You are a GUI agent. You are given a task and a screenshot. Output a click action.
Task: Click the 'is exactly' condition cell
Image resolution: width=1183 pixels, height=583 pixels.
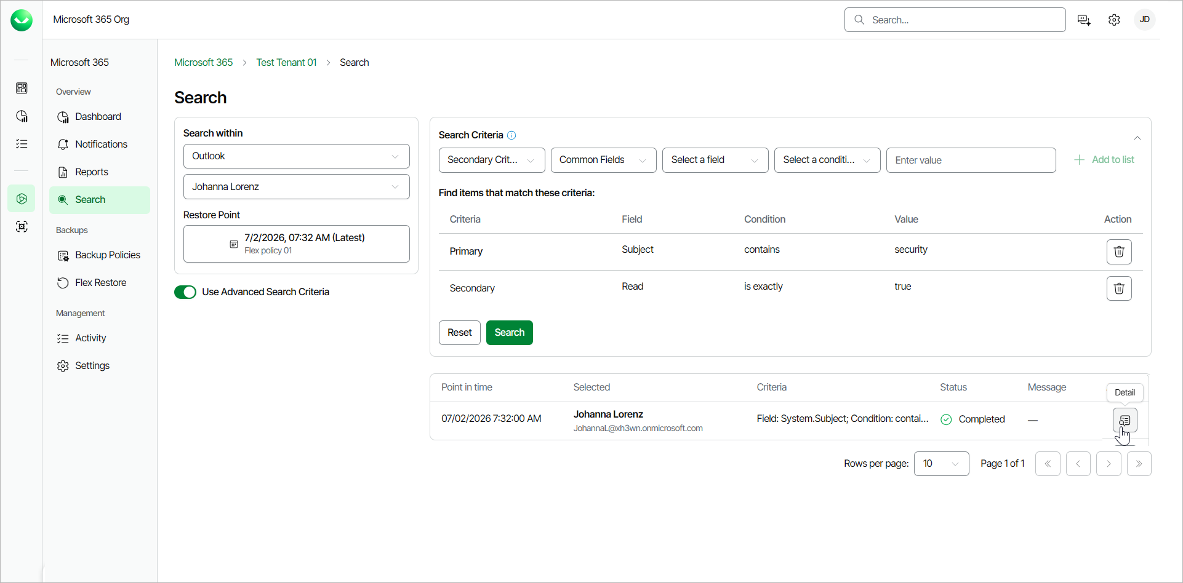(x=763, y=287)
